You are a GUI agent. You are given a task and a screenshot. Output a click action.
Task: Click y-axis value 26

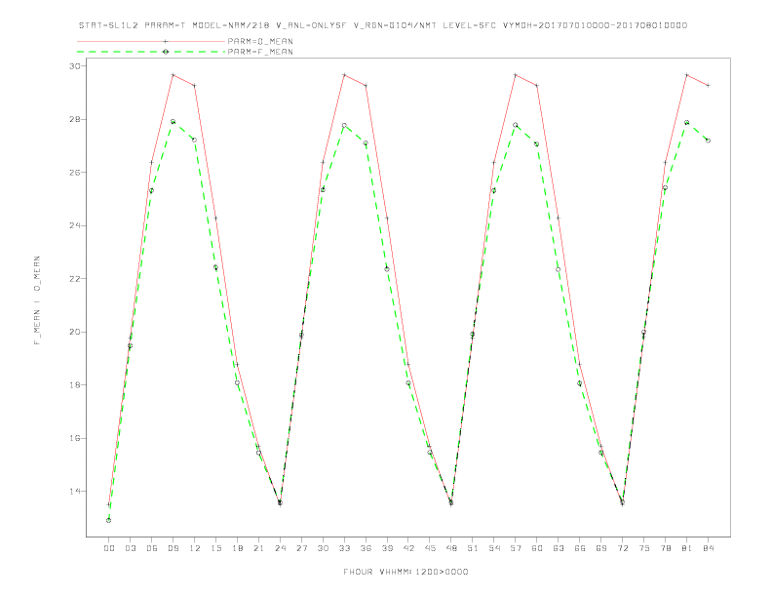pos(74,173)
